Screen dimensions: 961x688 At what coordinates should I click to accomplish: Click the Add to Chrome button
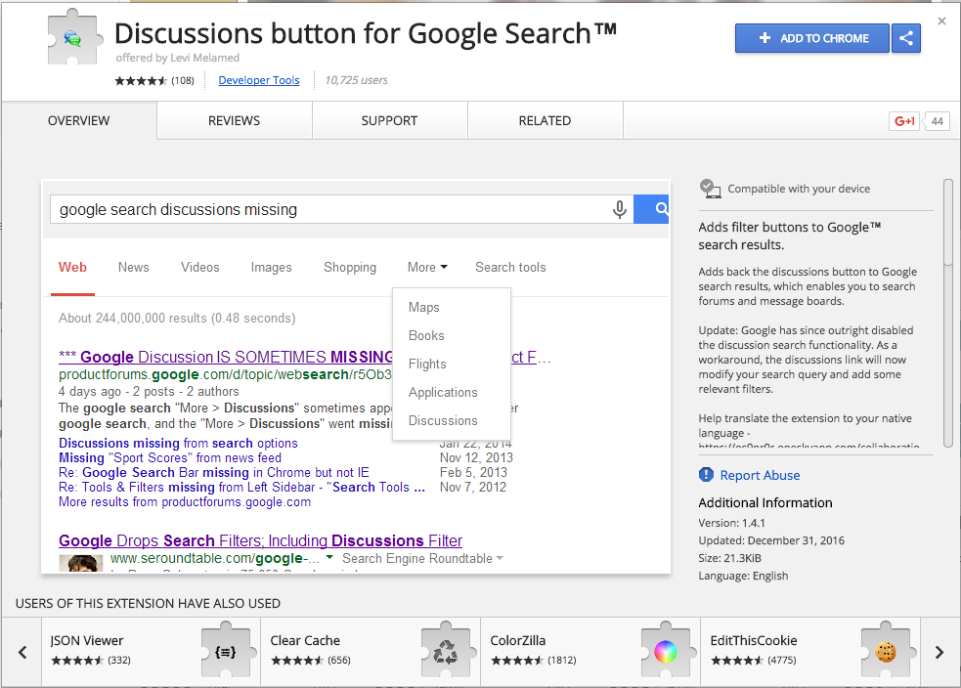(811, 38)
